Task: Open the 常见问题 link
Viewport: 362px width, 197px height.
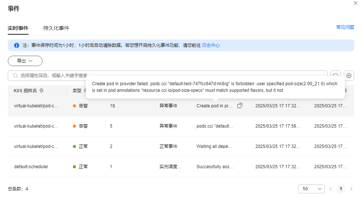Action: 345,27
